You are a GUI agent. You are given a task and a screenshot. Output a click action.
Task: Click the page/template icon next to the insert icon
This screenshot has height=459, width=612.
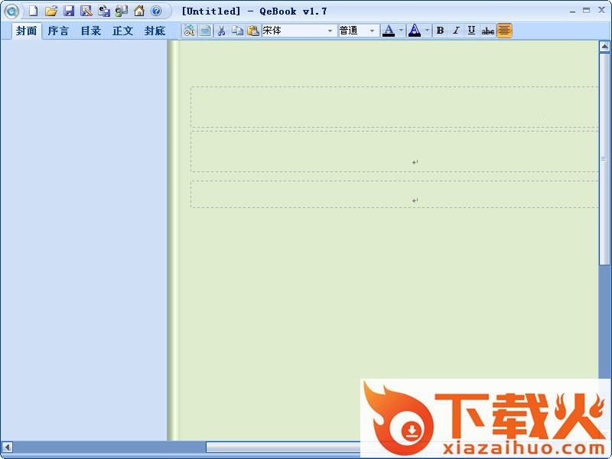click(205, 31)
